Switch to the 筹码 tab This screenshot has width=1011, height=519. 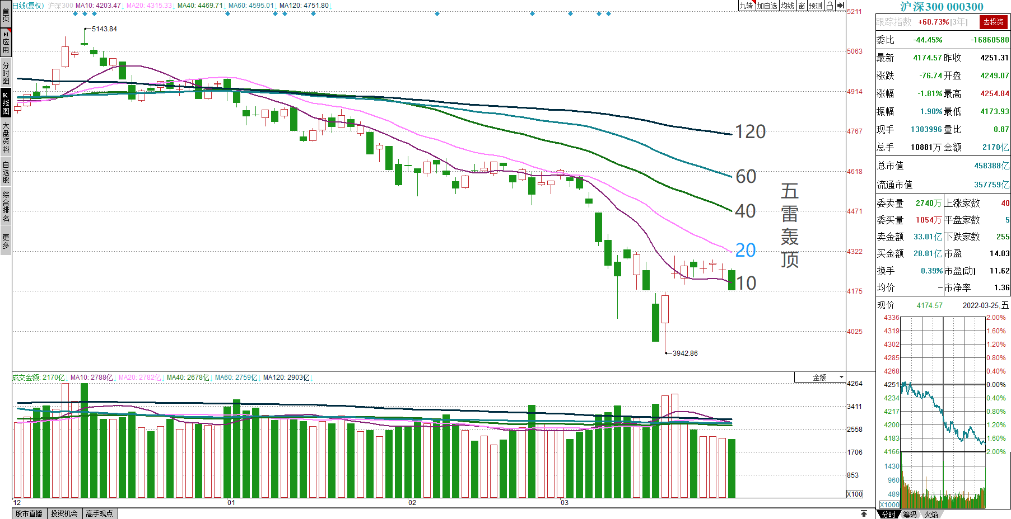tap(910, 514)
